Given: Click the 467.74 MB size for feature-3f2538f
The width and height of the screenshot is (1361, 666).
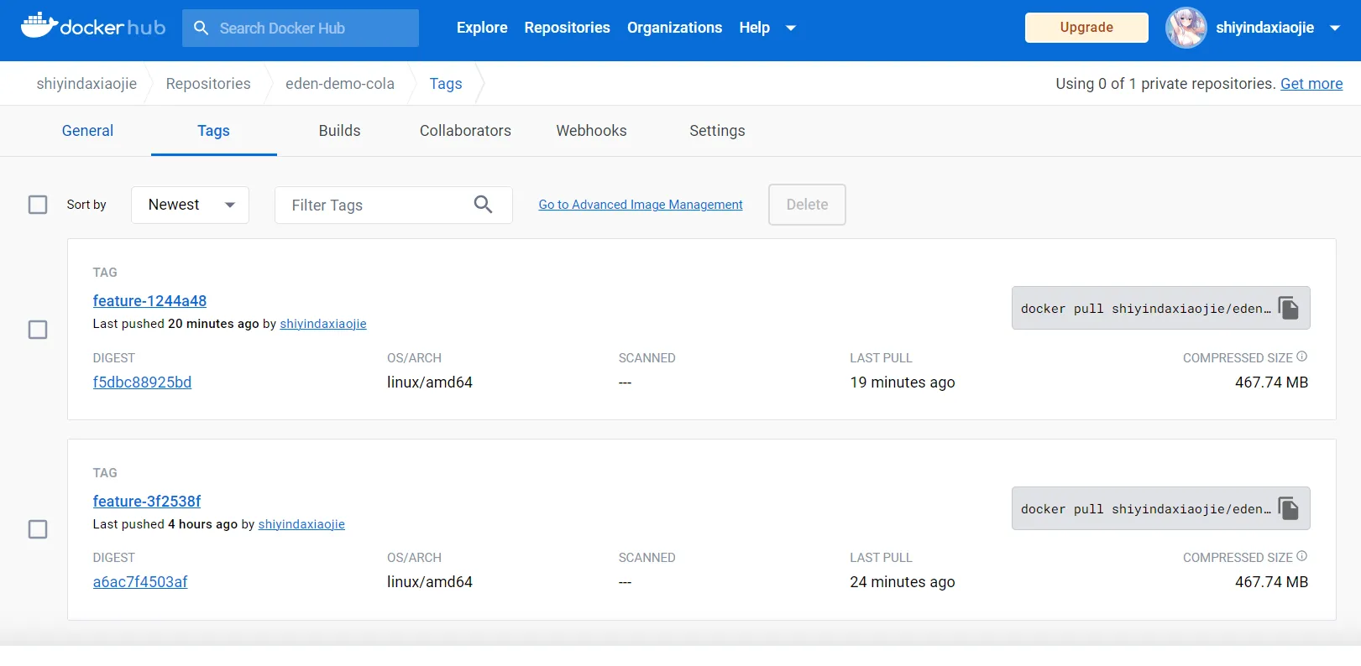Looking at the screenshot, I should pos(1271,582).
